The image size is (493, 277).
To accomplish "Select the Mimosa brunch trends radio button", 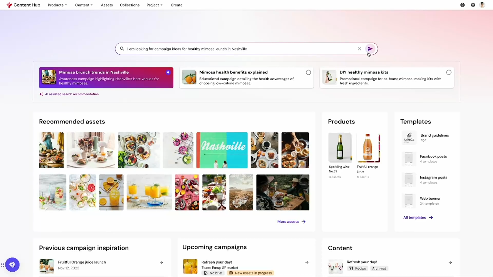I will point(168,72).
